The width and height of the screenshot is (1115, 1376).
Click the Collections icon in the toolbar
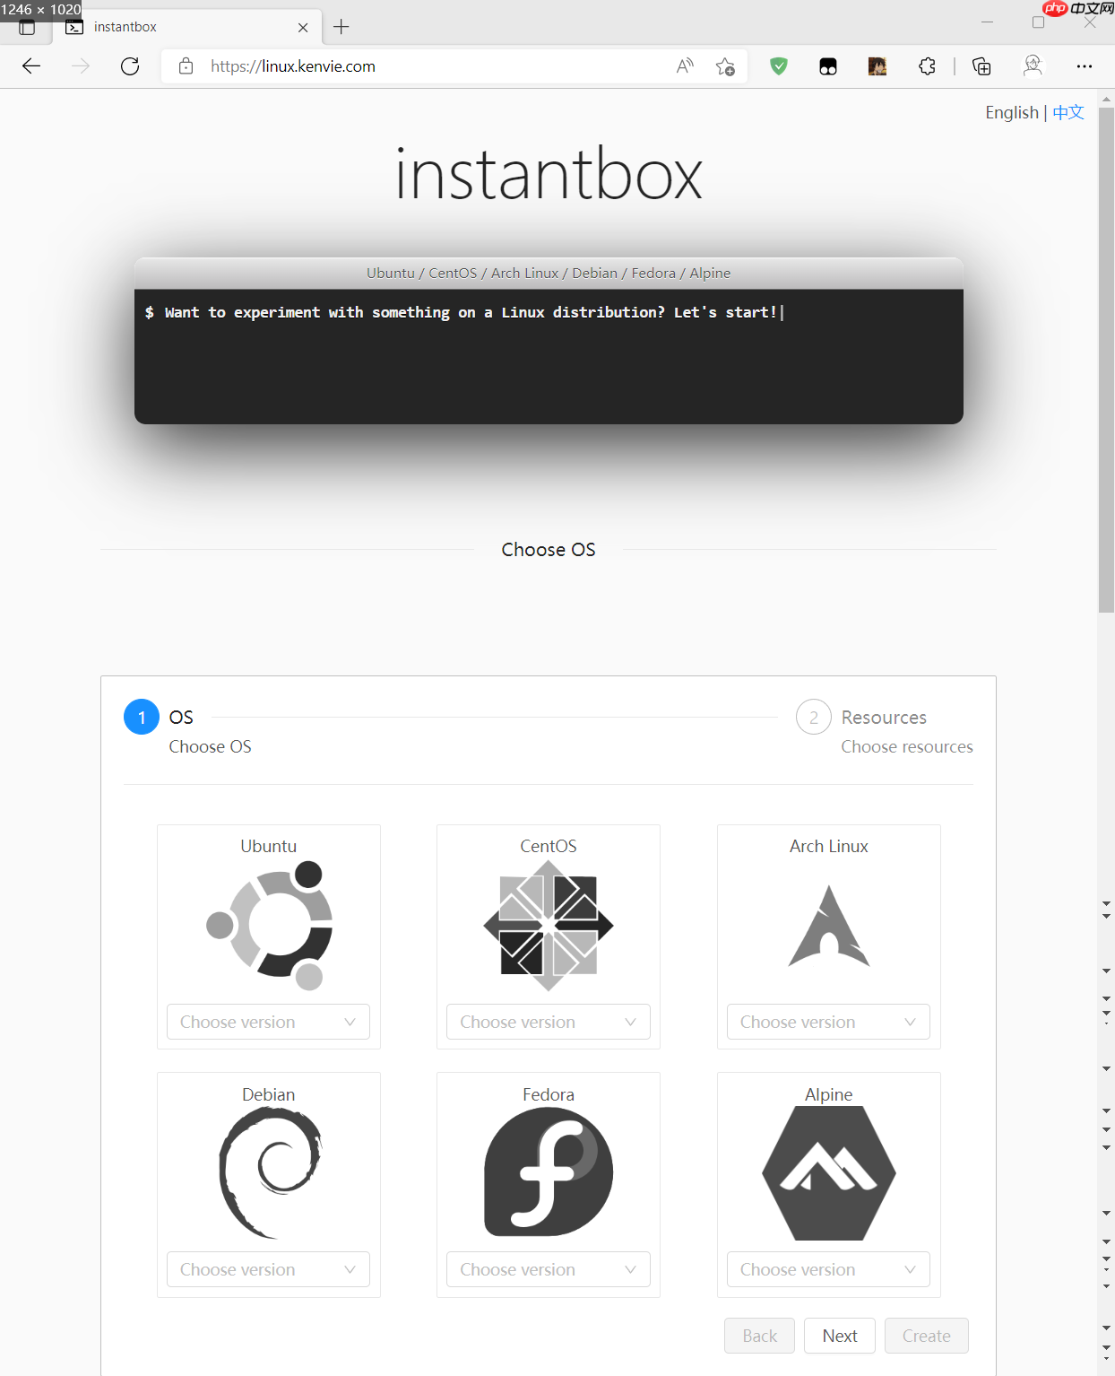(x=981, y=65)
